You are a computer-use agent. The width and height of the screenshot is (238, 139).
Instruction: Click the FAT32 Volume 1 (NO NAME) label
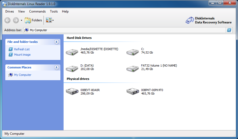159,66
